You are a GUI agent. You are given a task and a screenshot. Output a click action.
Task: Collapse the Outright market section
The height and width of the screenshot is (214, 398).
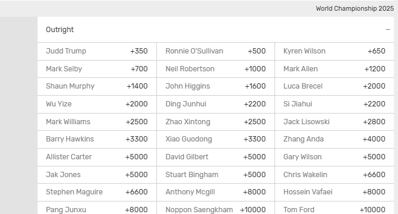pyautogui.click(x=388, y=30)
